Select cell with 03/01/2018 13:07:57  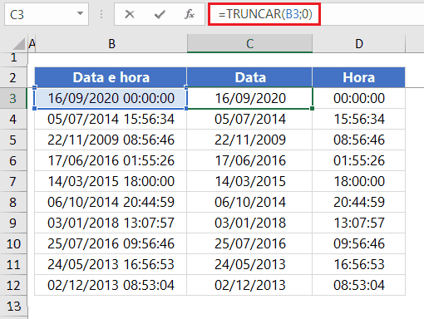coord(111,223)
